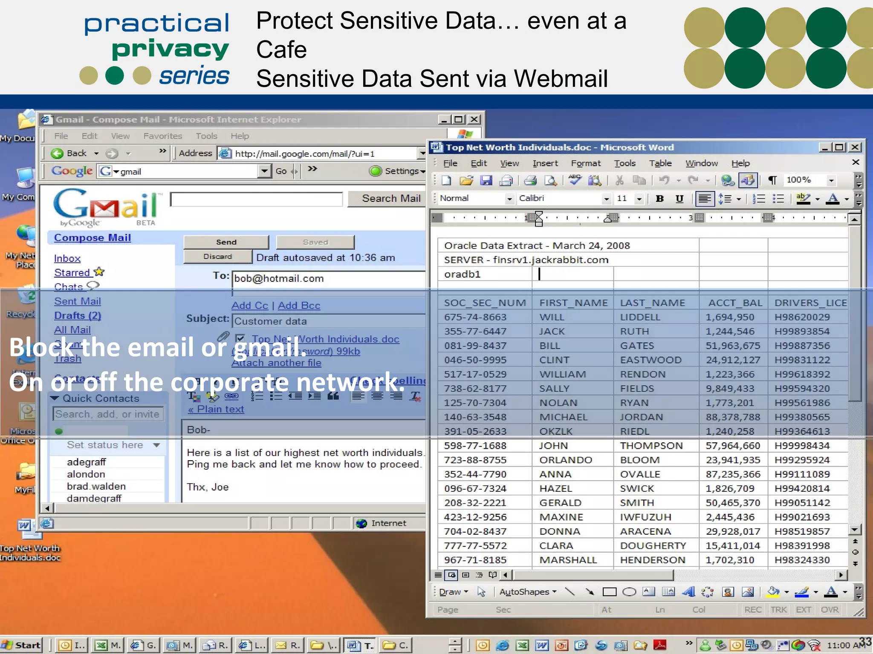The height and width of the screenshot is (654, 873).
Task: Open the Inbox link in Gmail
Action: 67,258
